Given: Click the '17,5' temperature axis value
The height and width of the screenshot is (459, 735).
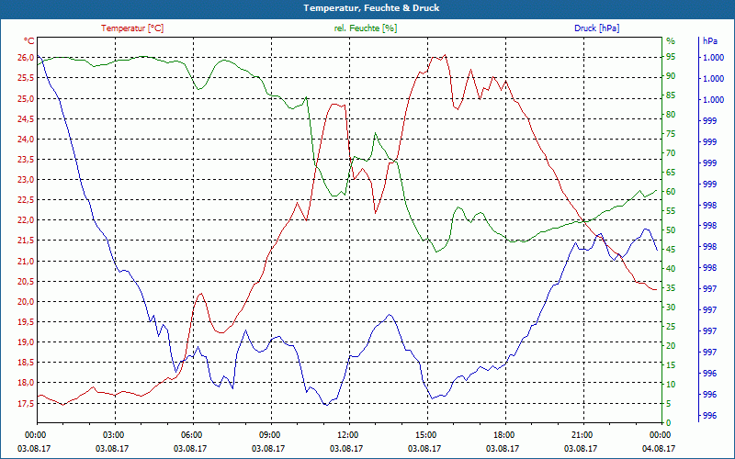Looking at the screenshot, I should (x=26, y=403).
